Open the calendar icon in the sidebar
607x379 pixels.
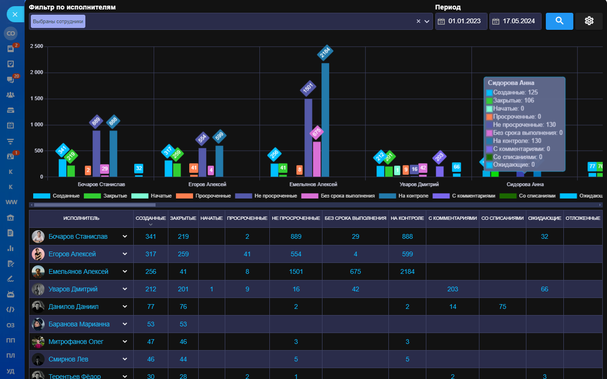coord(10,126)
